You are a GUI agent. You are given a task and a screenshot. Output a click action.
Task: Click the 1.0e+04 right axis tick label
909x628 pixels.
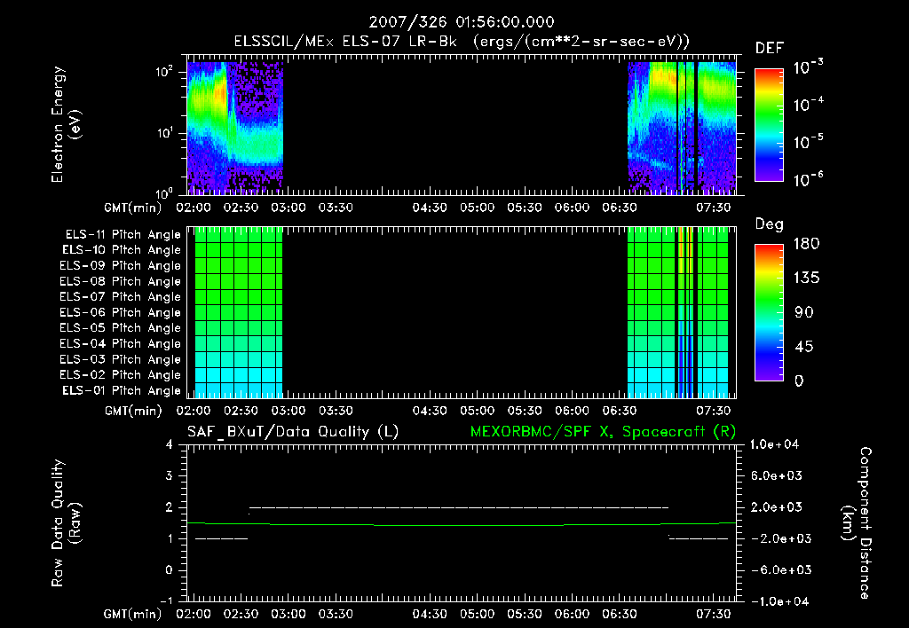774,445
